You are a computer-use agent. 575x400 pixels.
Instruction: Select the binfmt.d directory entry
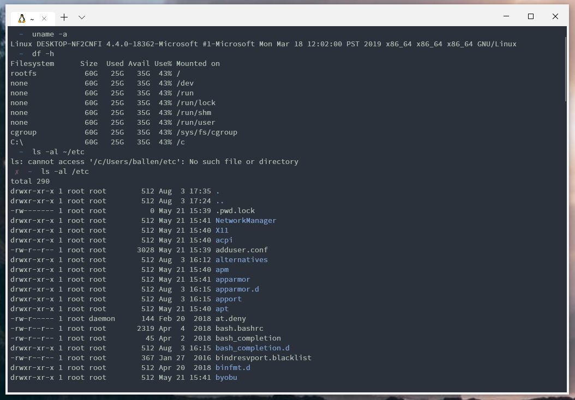[232, 367]
